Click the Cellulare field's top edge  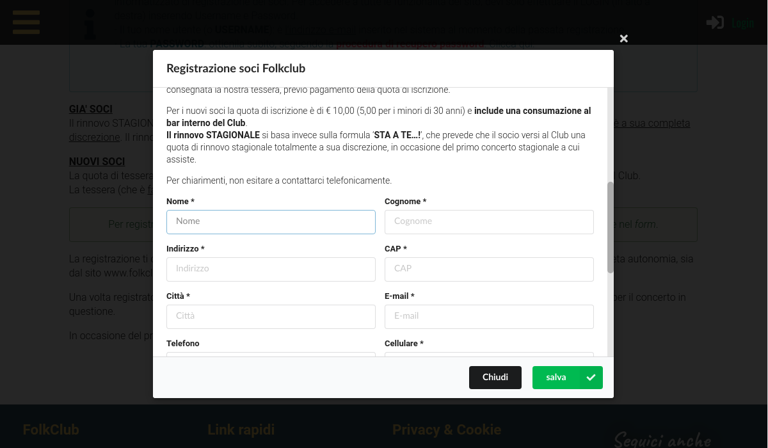click(x=489, y=354)
